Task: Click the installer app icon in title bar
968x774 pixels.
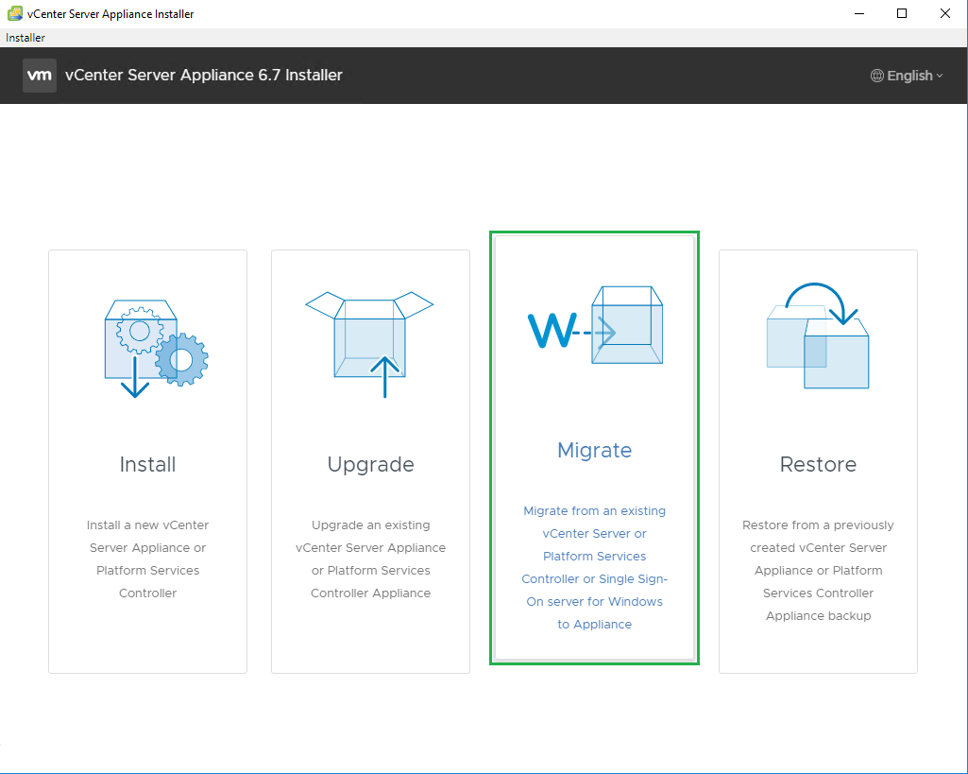Action: tap(15, 13)
